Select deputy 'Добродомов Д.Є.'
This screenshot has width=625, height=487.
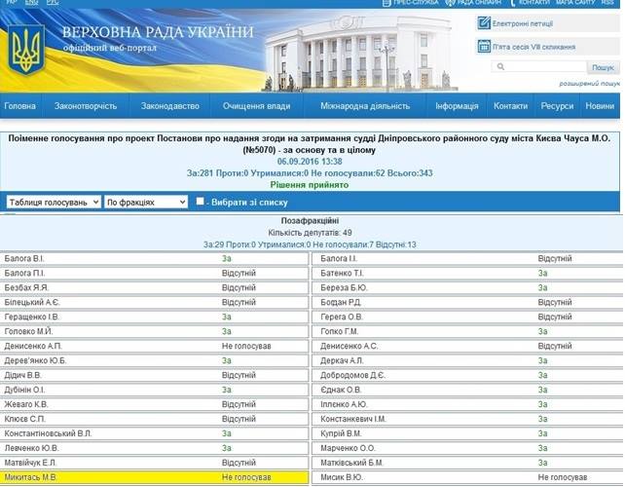coord(352,375)
